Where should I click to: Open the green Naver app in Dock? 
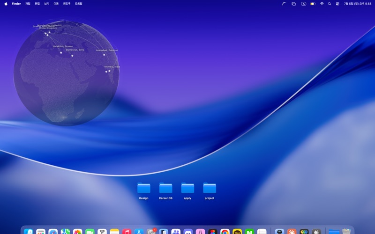point(249,231)
